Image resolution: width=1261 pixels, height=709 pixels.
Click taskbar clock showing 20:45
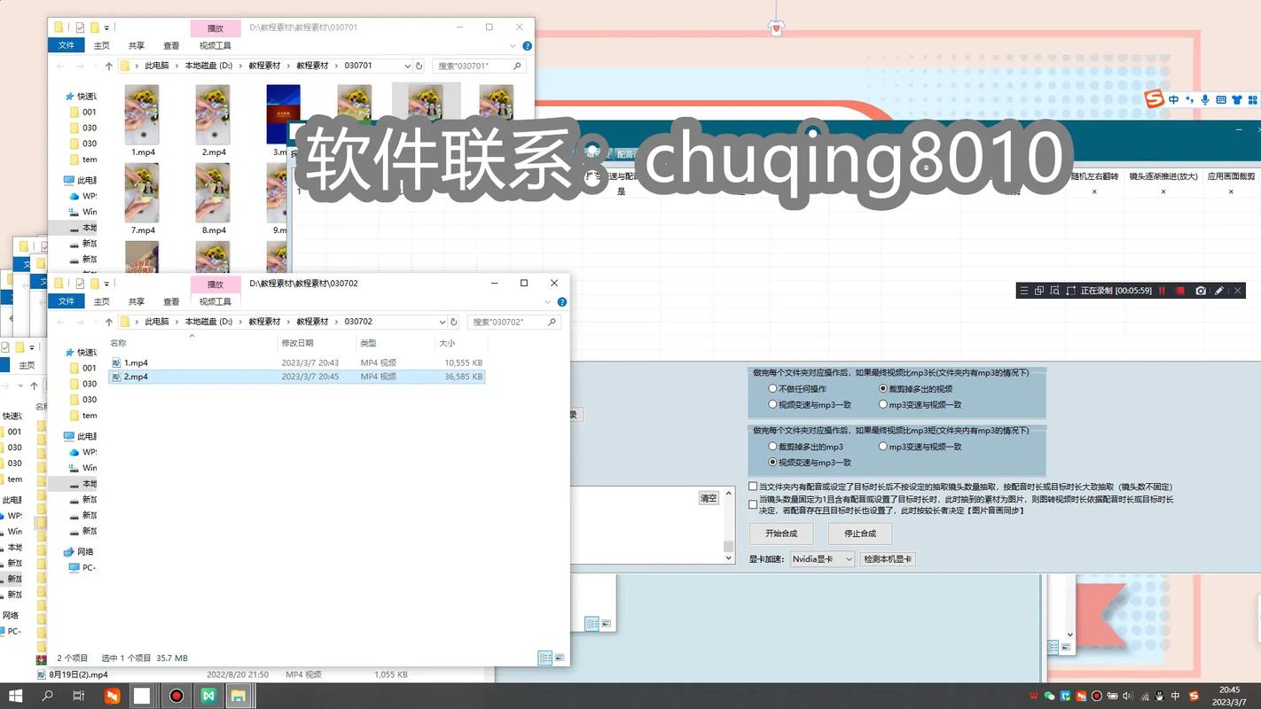pyautogui.click(x=1229, y=696)
